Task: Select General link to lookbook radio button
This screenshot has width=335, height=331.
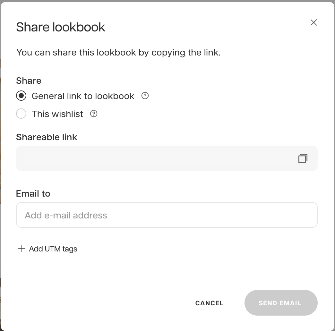Action: pyautogui.click(x=21, y=96)
